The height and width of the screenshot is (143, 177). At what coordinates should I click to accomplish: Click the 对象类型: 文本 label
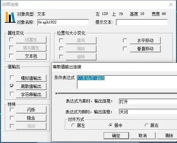pyautogui.click(x=31, y=14)
